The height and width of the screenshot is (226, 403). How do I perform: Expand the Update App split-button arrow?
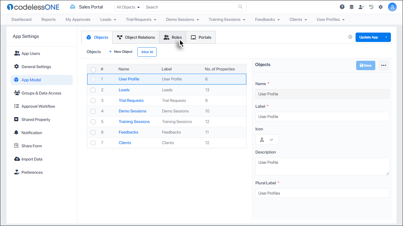pos(386,37)
